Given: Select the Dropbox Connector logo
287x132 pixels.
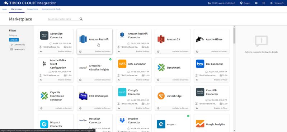Looking at the screenshot, I should tap(122, 120).
